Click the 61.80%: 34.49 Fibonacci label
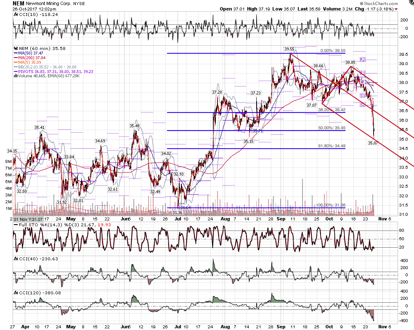This screenshot has width=414, height=330. [332, 146]
